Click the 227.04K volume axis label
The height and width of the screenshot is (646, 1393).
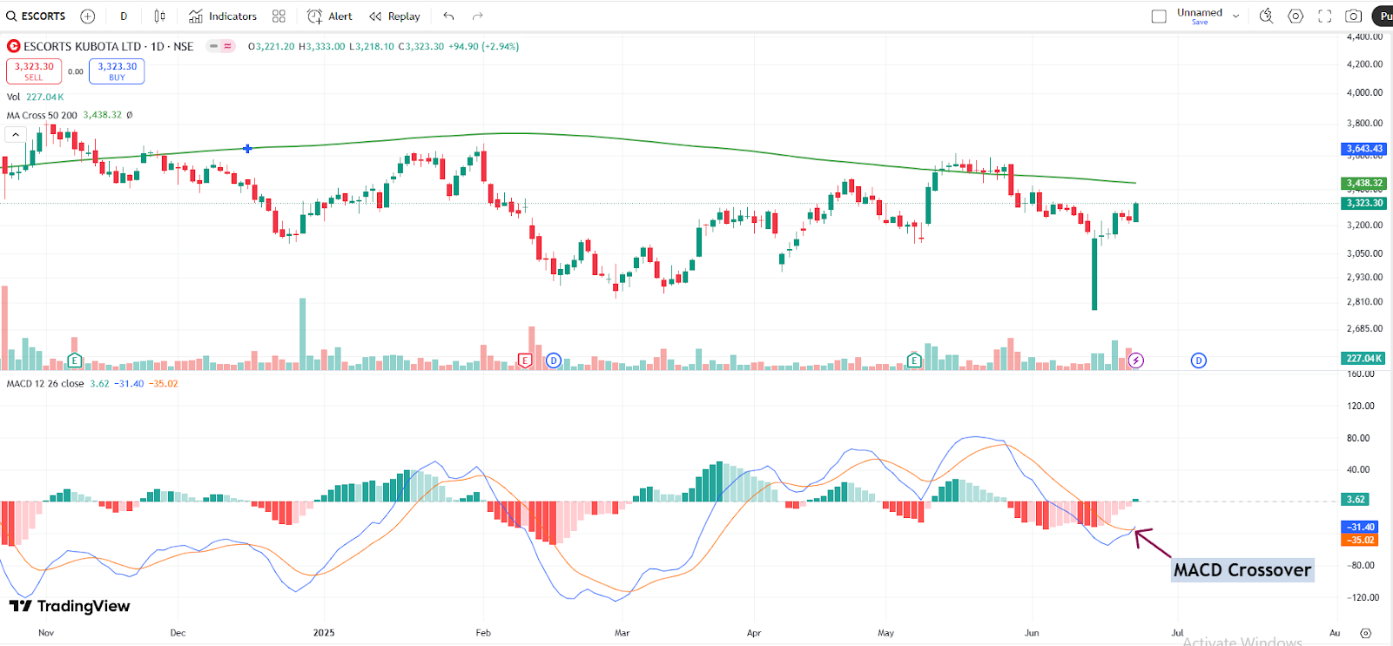point(1364,358)
